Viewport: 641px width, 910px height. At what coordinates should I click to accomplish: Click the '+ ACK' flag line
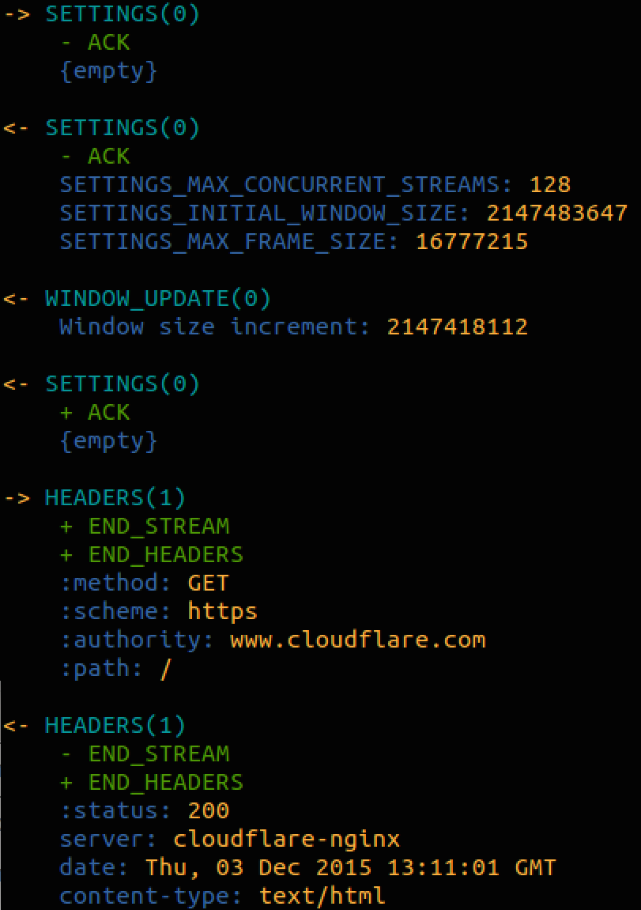(x=95, y=413)
